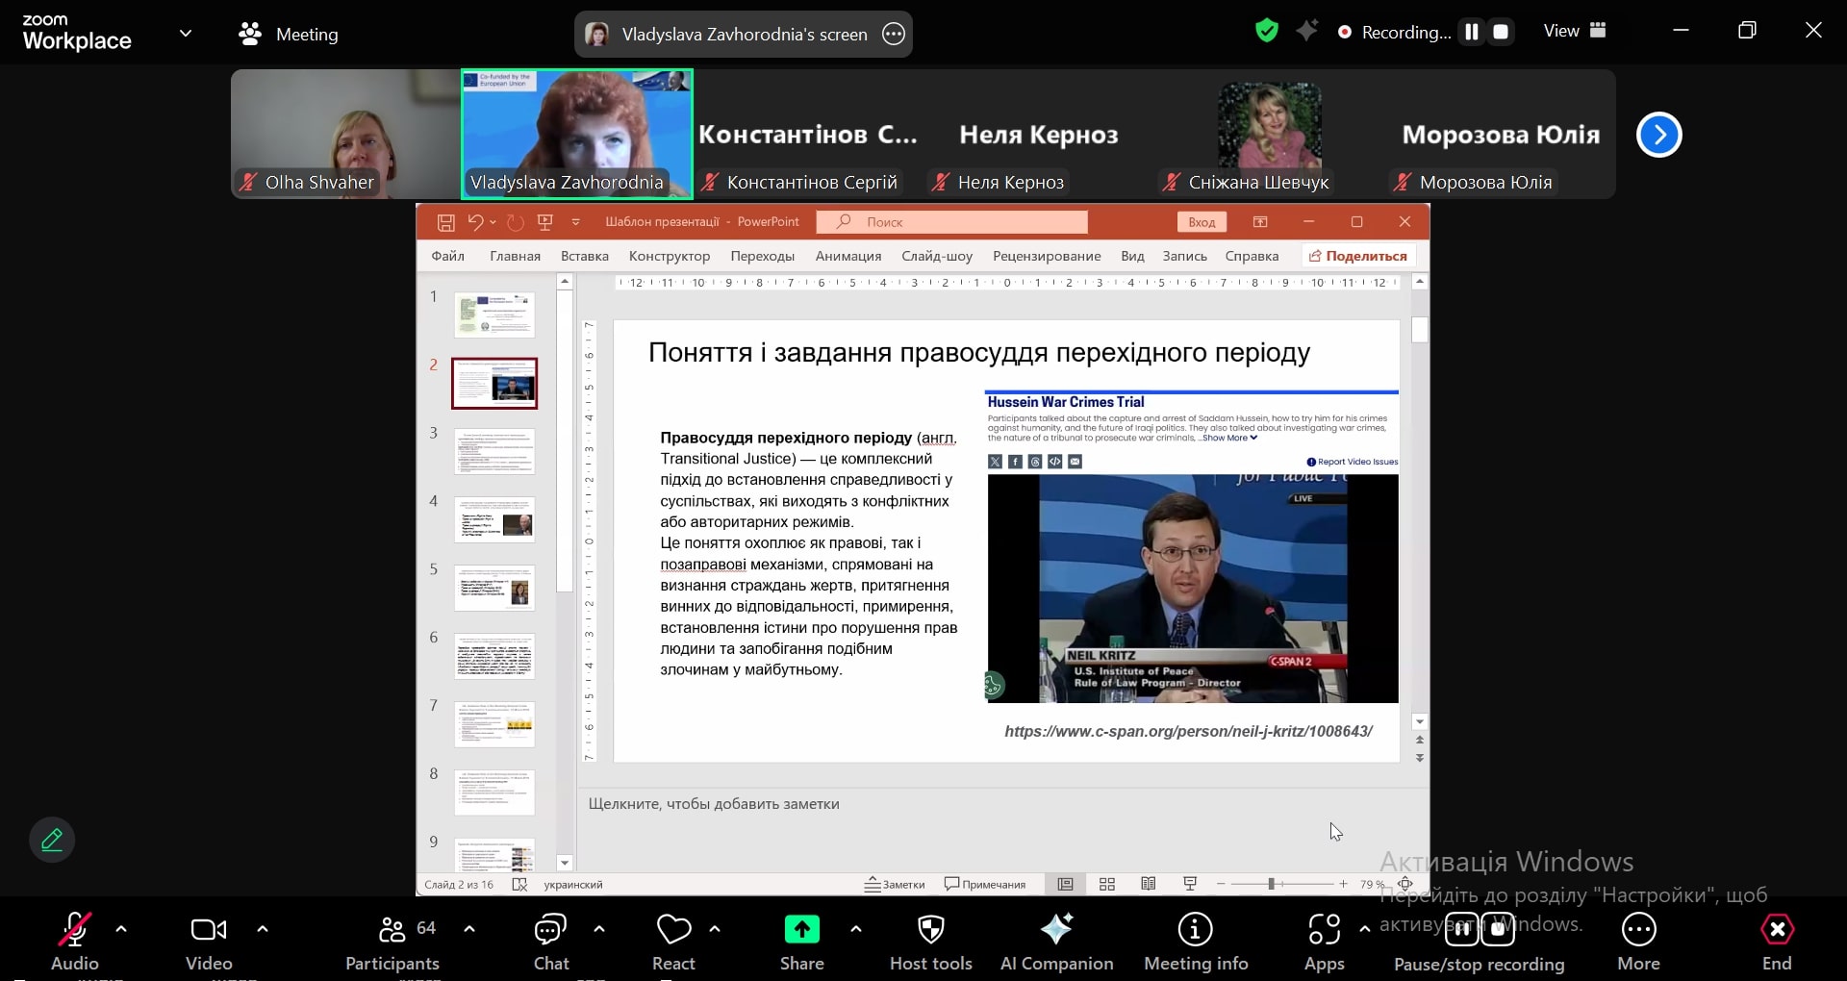Switch to Slide Sorter view
The width and height of the screenshot is (1847, 981).
[1107, 884]
